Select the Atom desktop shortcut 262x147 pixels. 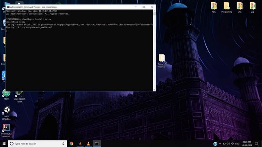click(7, 94)
